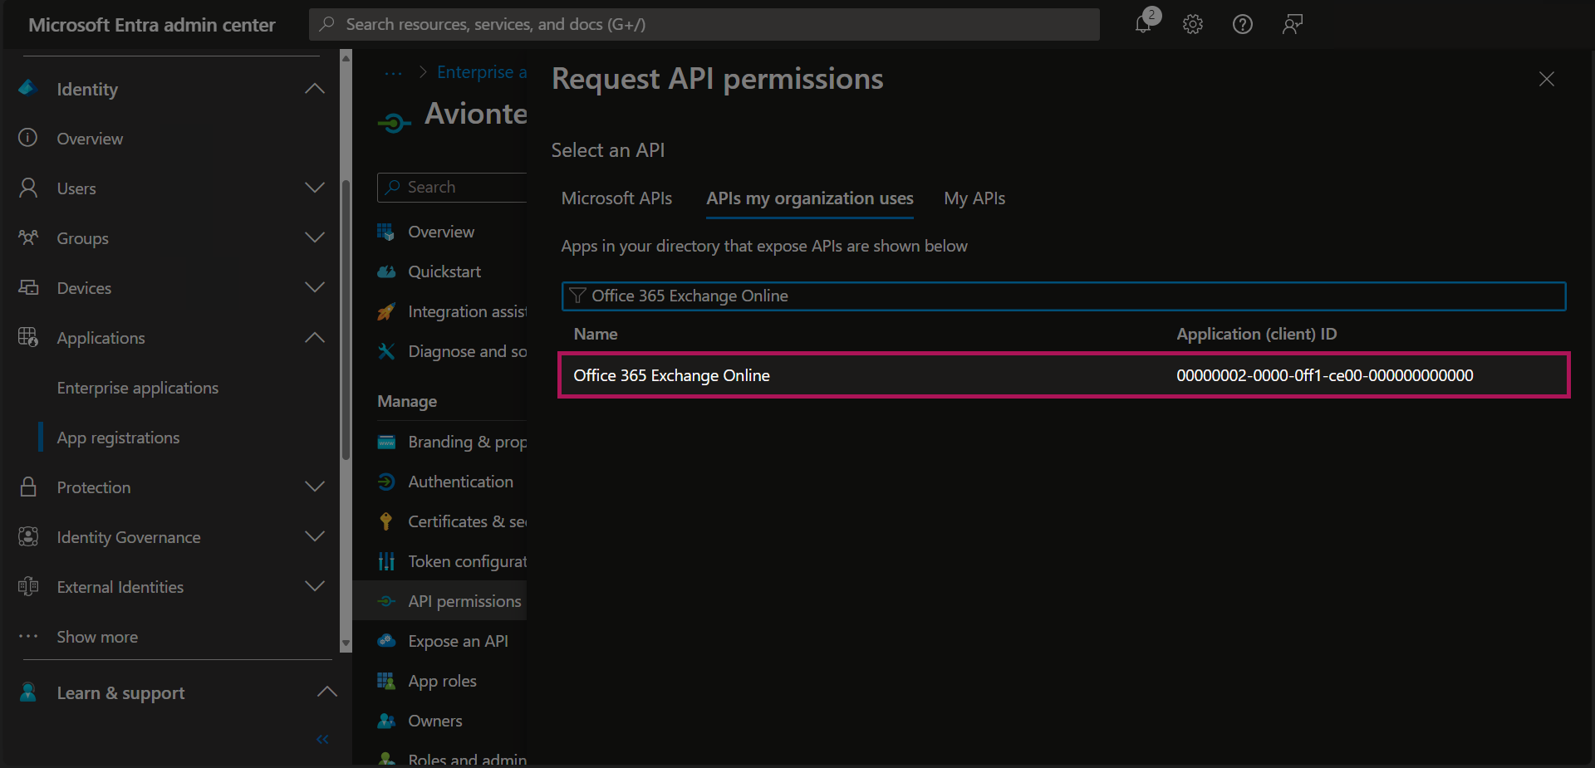Click the Certificates & secrets key icon
The width and height of the screenshot is (1595, 768).
386,521
